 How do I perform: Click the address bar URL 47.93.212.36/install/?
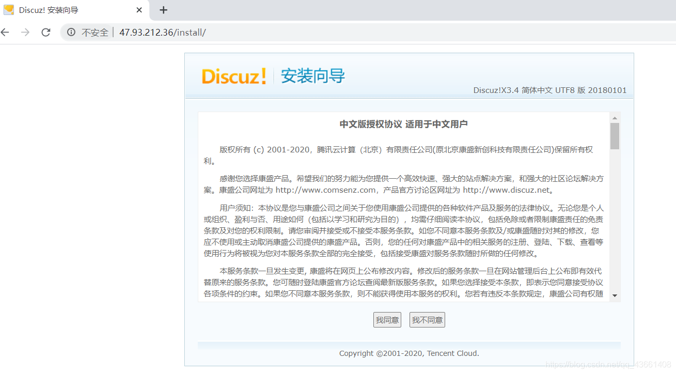point(162,32)
